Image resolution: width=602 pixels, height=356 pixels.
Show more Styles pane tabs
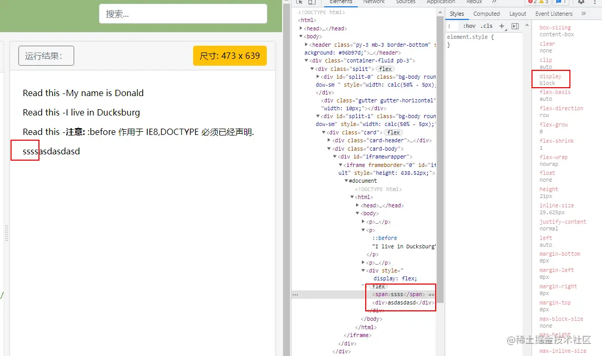tap(584, 14)
